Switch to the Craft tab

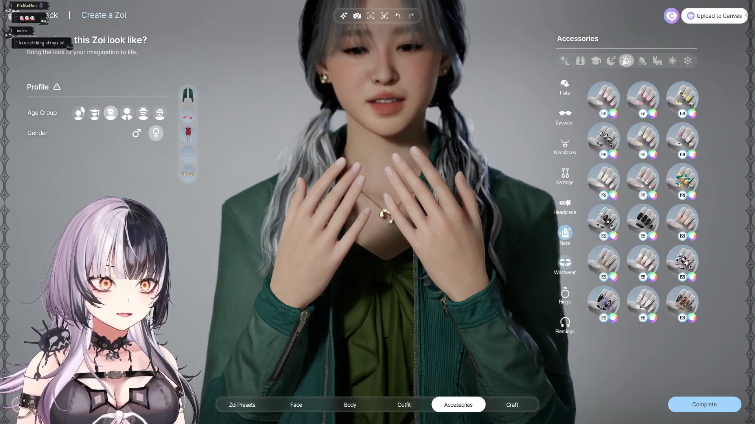pos(512,404)
